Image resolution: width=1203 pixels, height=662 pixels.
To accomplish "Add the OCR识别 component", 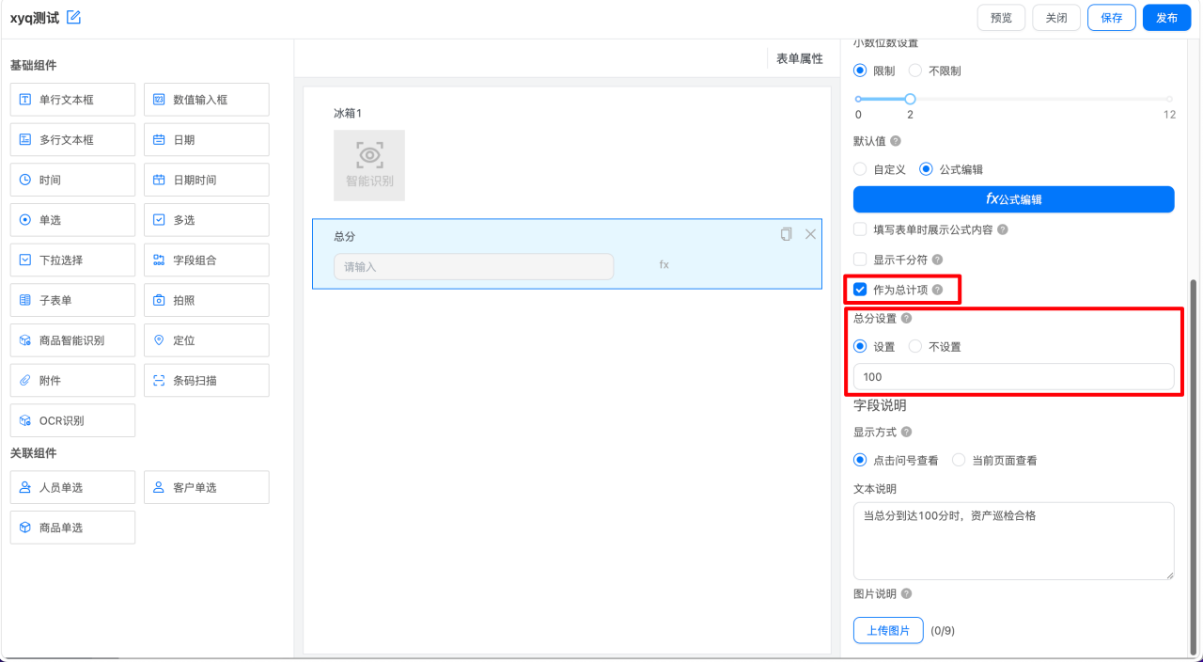I will point(72,420).
